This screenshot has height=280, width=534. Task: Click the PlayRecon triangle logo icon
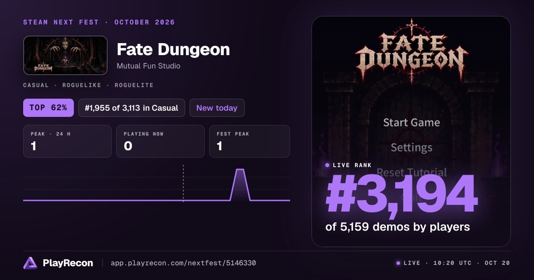[x=30, y=263]
